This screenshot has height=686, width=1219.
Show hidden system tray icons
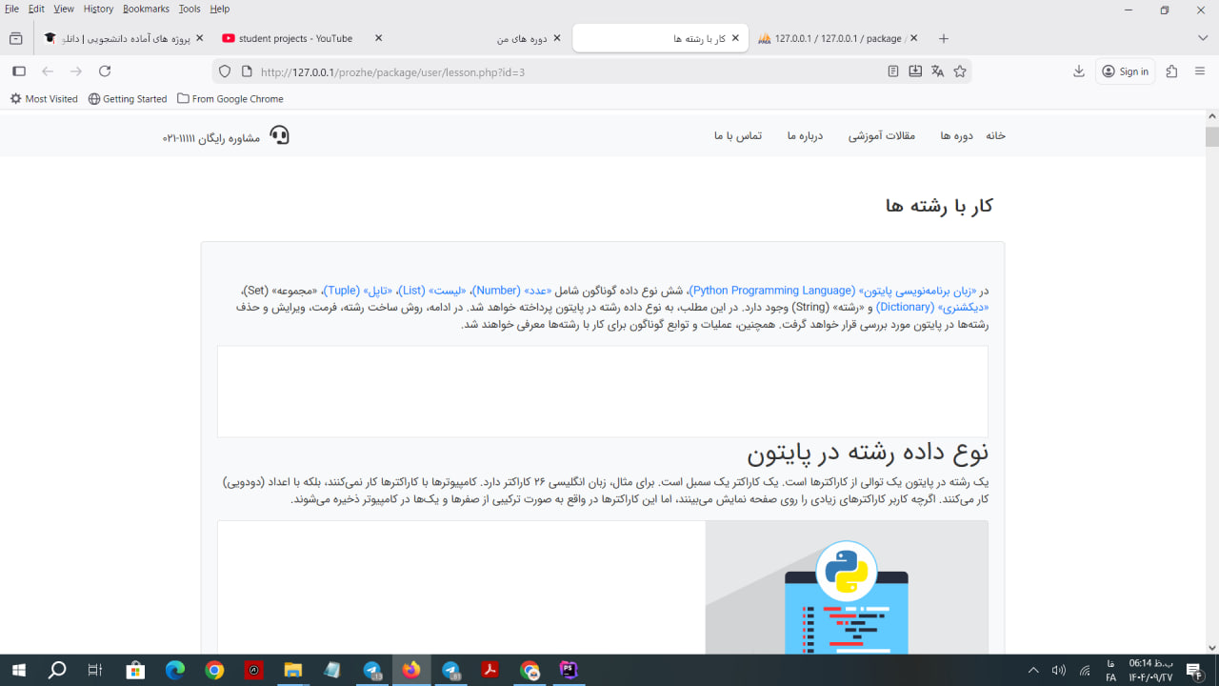(x=1033, y=671)
